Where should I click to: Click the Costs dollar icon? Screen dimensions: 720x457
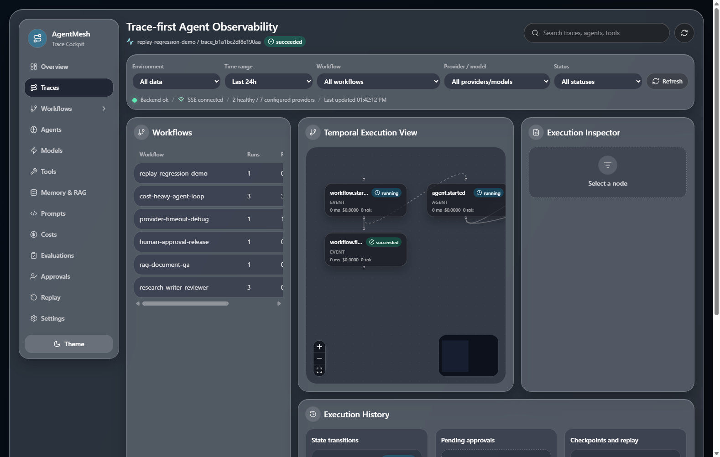point(34,234)
